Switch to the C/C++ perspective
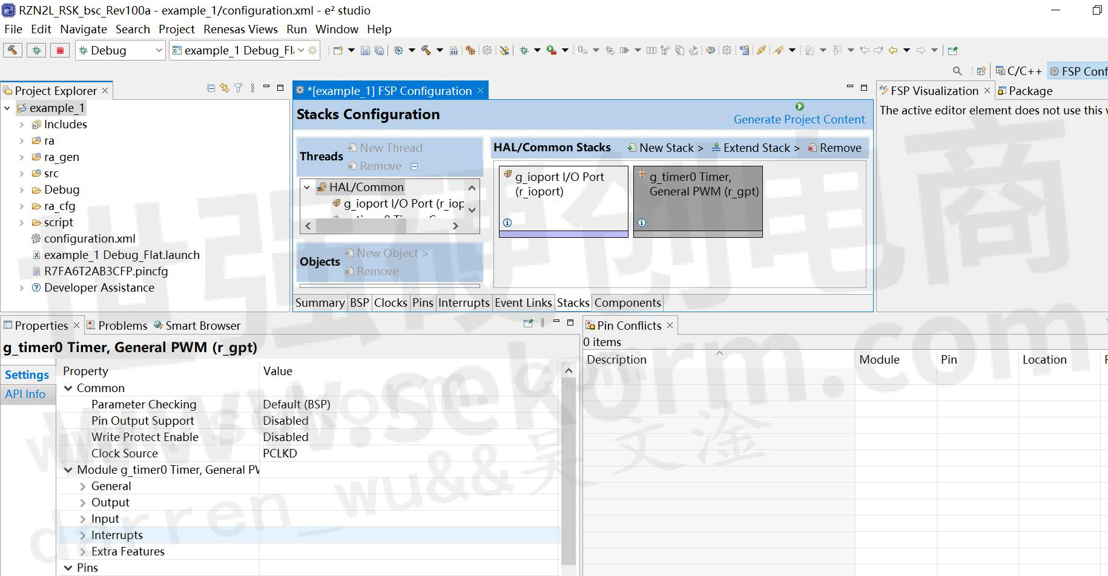 pyautogui.click(x=1018, y=71)
